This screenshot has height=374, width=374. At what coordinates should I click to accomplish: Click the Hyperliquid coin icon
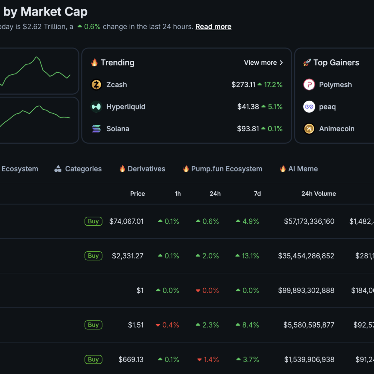coord(96,107)
